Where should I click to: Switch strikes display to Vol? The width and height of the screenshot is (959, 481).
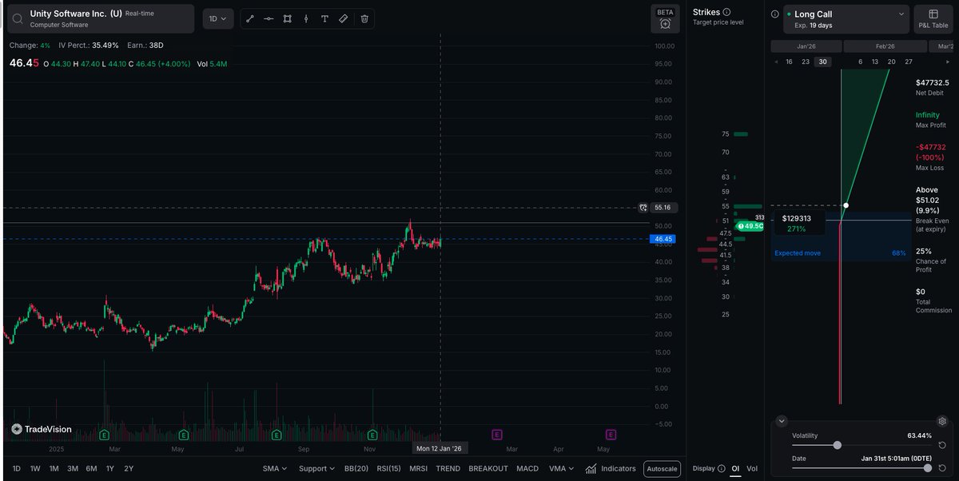click(x=752, y=469)
